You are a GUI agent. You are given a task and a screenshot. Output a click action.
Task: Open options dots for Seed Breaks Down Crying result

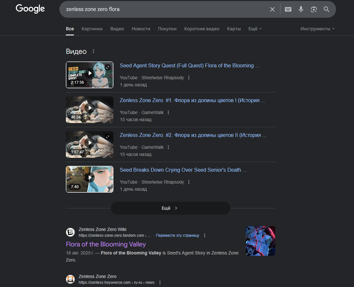click(x=189, y=182)
